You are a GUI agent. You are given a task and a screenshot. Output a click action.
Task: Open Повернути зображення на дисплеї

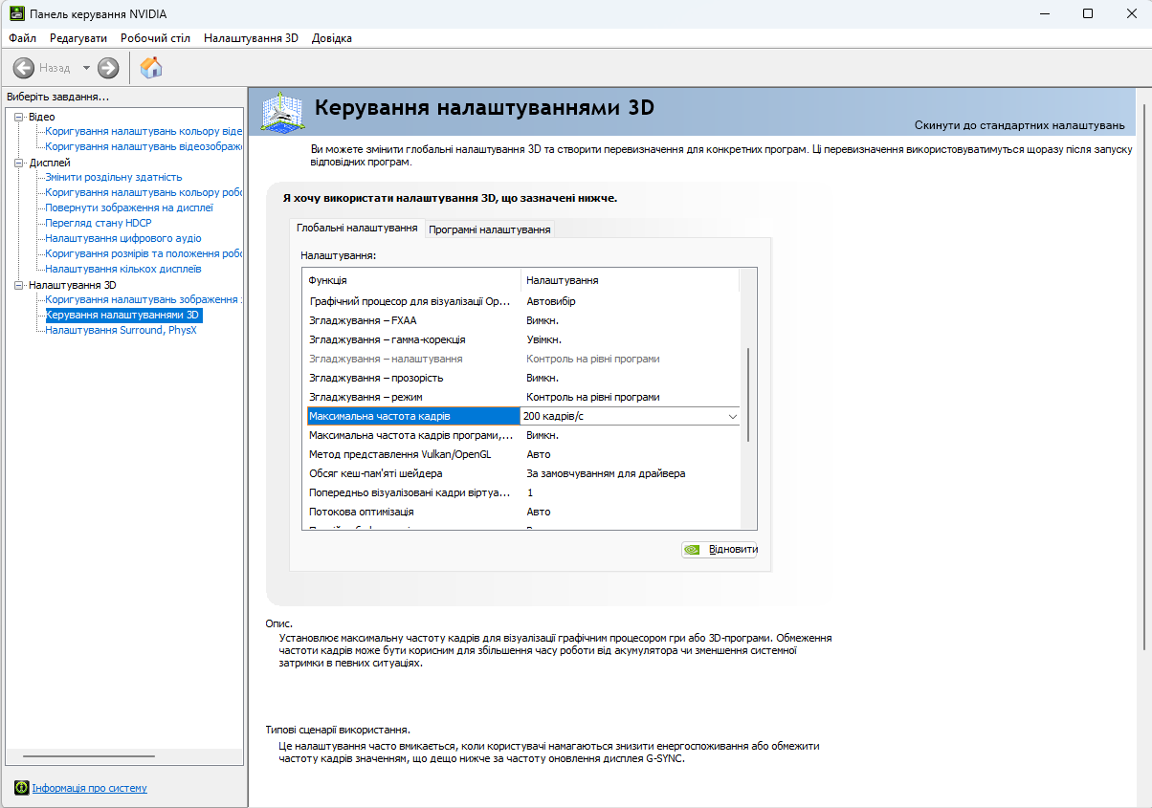129,207
